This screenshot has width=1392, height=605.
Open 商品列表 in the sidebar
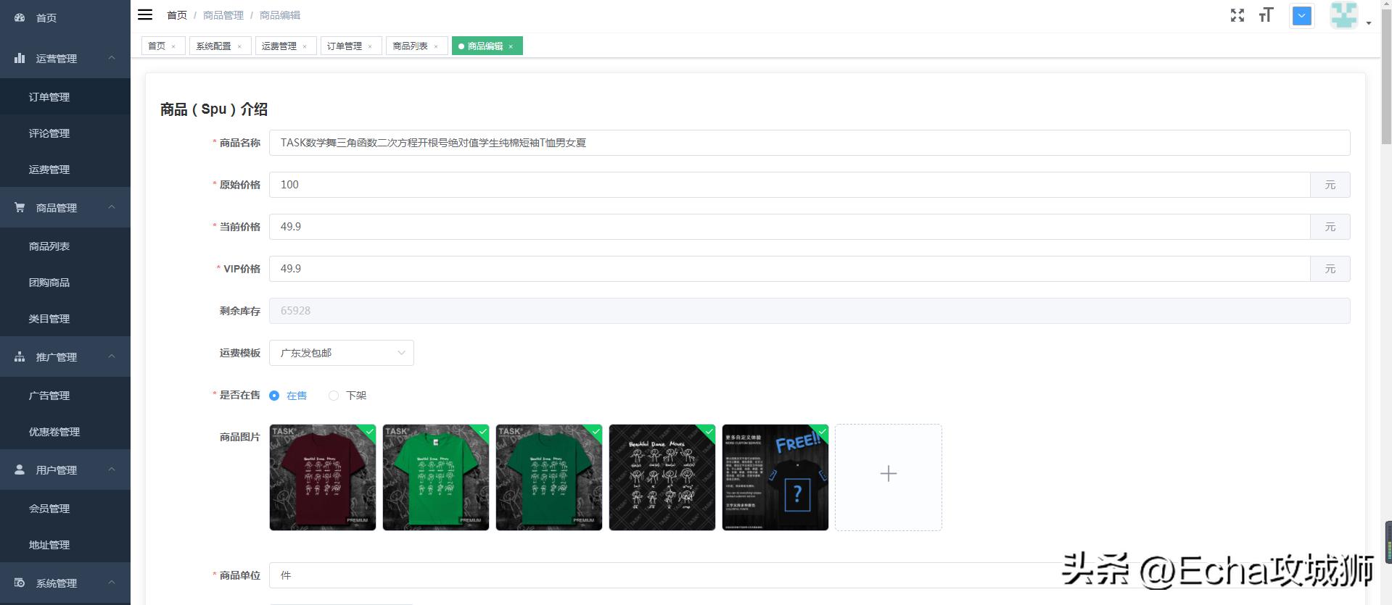[x=65, y=246]
